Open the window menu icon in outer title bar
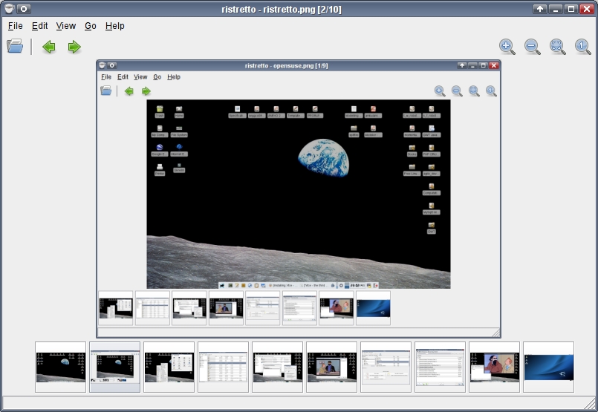 click(x=9, y=9)
